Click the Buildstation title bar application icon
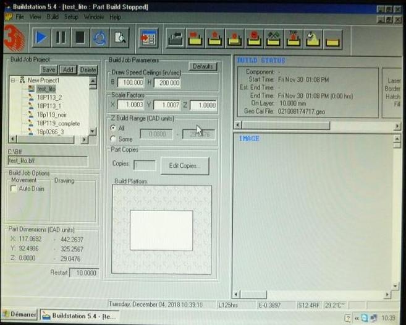 click(8, 6)
